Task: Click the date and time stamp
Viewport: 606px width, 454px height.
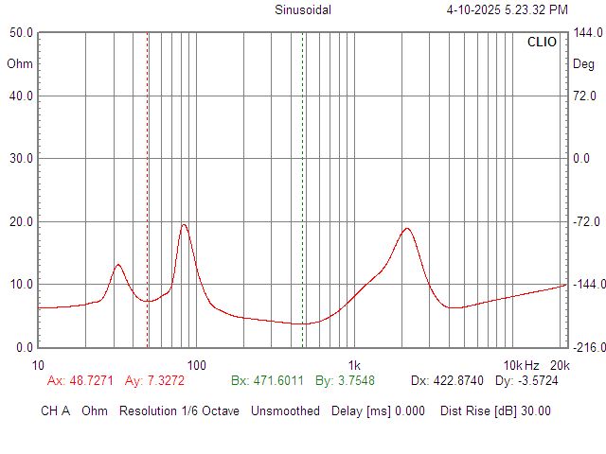Action: pyautogui.click(x=507, y=10)
